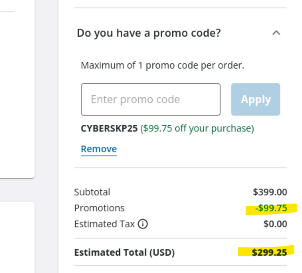The height and width of the screenshot is (273, 302).
Task: Click the Promotions label
Action: (99, 208)
